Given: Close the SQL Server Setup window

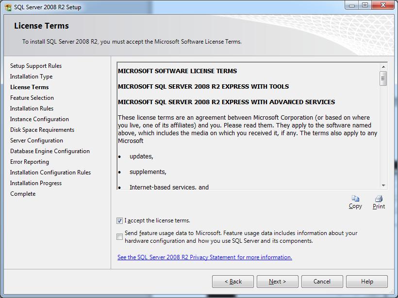Looking at the screenshot, I should tap(383, 5).
